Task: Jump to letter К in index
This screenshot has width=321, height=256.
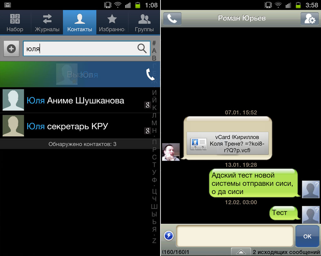Action: tap(154, 108)
